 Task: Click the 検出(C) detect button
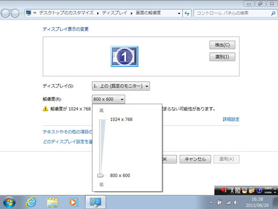pos(222,45)
